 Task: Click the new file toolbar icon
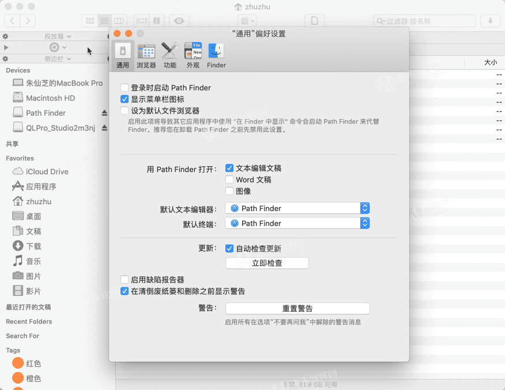coord(315,21)
